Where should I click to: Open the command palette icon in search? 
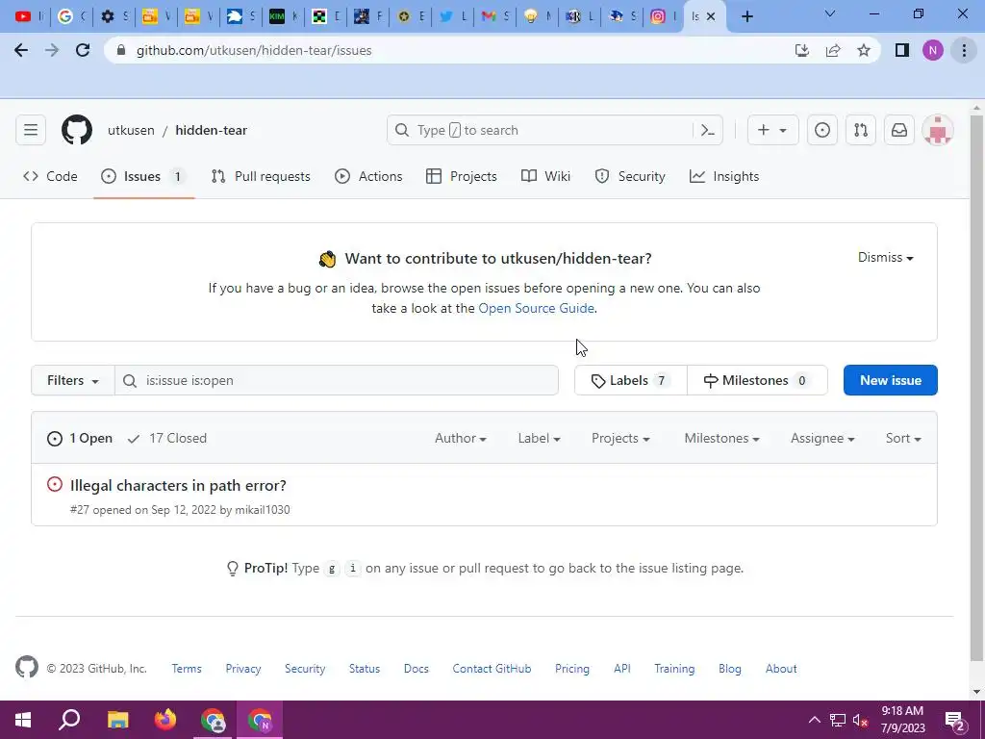point(708,130)
